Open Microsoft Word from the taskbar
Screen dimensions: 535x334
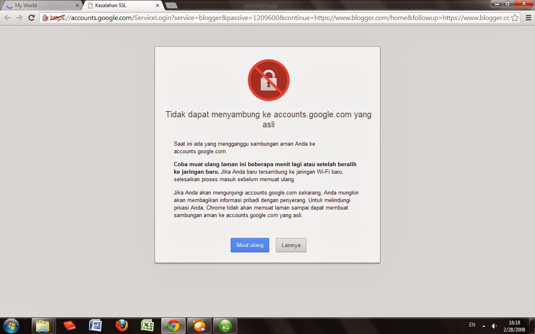click(95, 326)
